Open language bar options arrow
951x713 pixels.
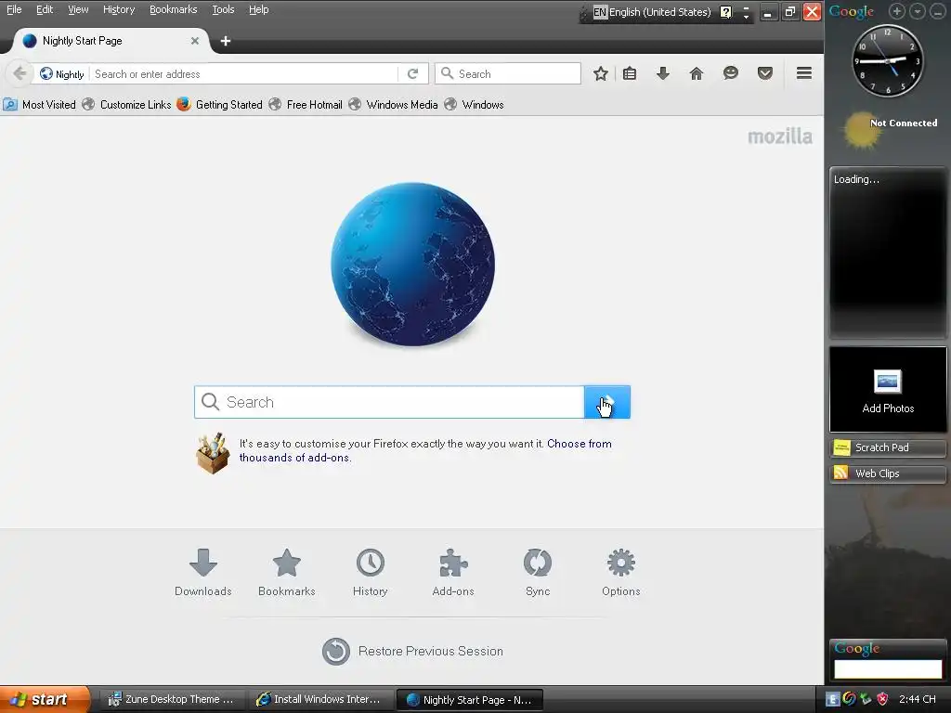click(x=746, y=16)
